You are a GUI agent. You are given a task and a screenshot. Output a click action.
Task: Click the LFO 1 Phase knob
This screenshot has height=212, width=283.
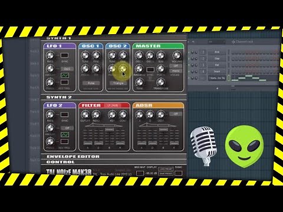coord(50,82)
